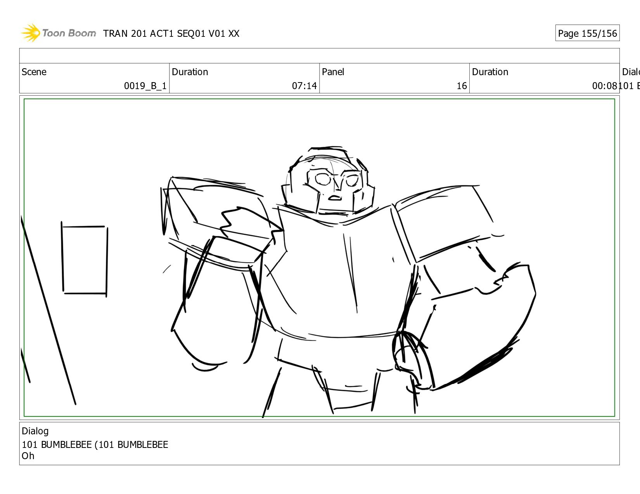Select dialog speaker line 101 BUMBLEBEE

tap(95, 444)
